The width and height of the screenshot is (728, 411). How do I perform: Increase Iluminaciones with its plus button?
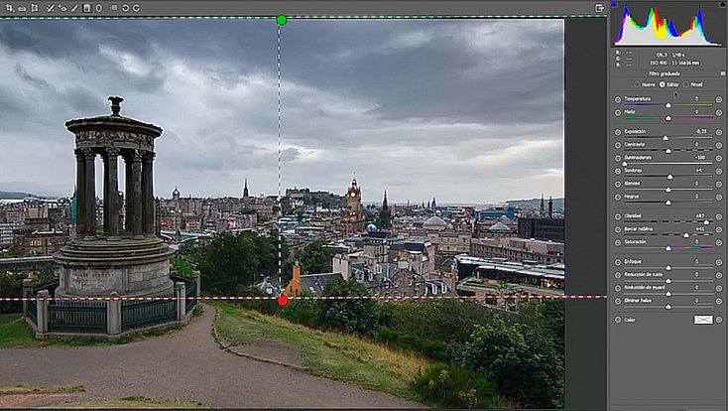click(x=719, y=158)
